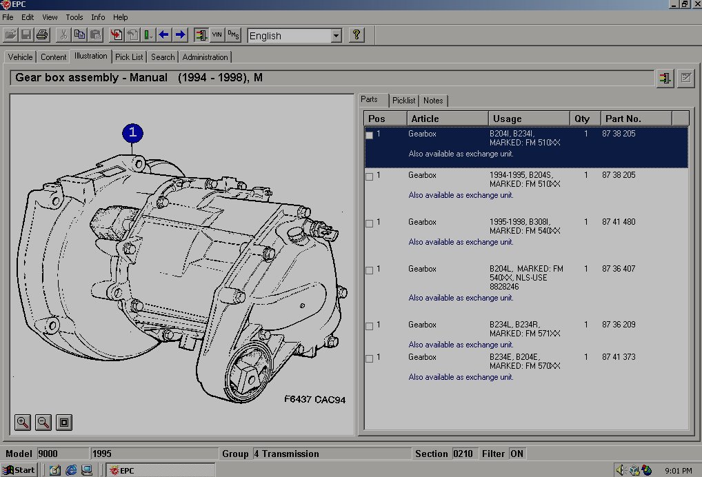Click the DMS toolbar button
This screenshot has height=477, width=702.
click(234, 34)
